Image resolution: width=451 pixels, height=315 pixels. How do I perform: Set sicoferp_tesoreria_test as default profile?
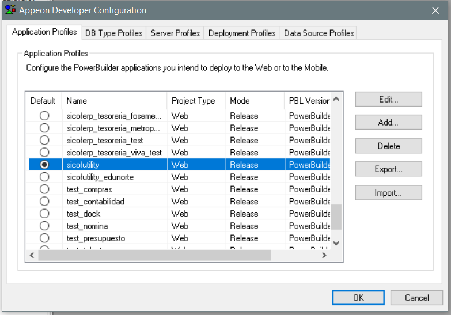(x=44, y=141)
